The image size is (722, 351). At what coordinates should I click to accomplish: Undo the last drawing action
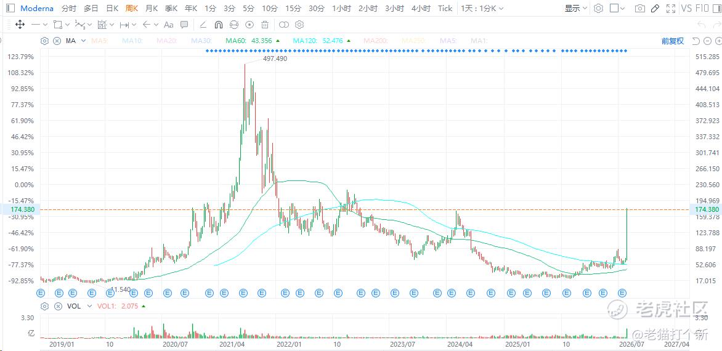[x=702, y=25]
